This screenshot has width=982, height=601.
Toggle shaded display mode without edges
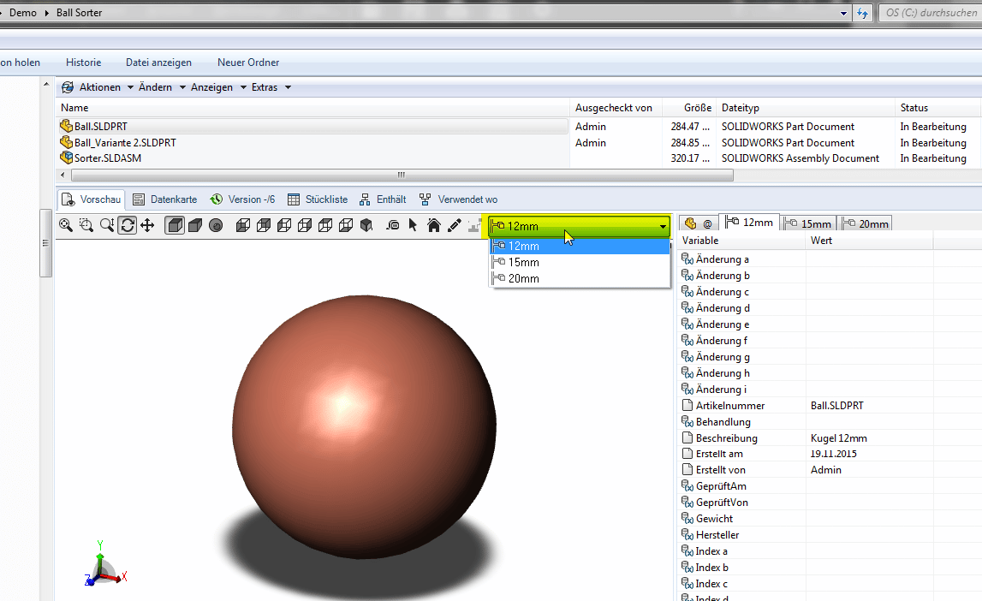(195, 225)
